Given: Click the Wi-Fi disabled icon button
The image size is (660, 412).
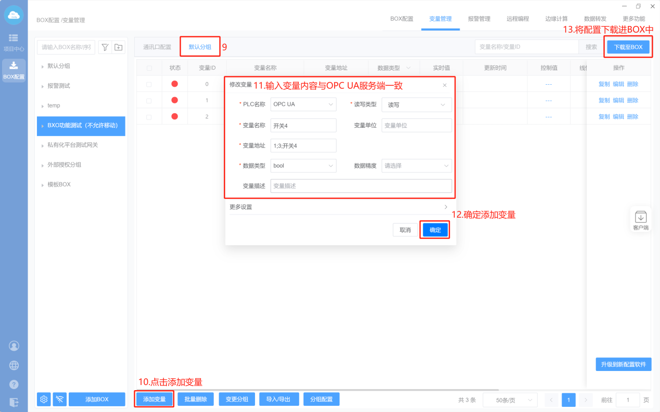Looking at the screenshot, I should (x=60, y=399).
